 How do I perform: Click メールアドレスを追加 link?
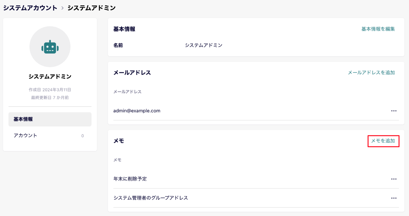[371, 72]
